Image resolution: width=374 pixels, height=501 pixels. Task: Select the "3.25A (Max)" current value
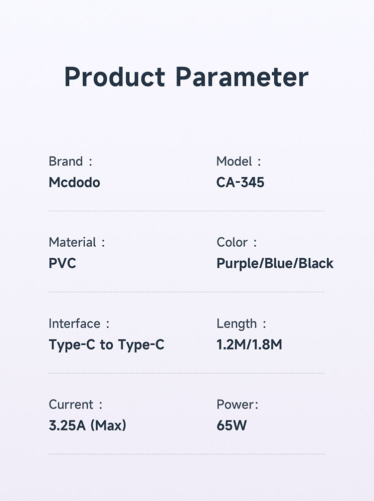point(87,426)
